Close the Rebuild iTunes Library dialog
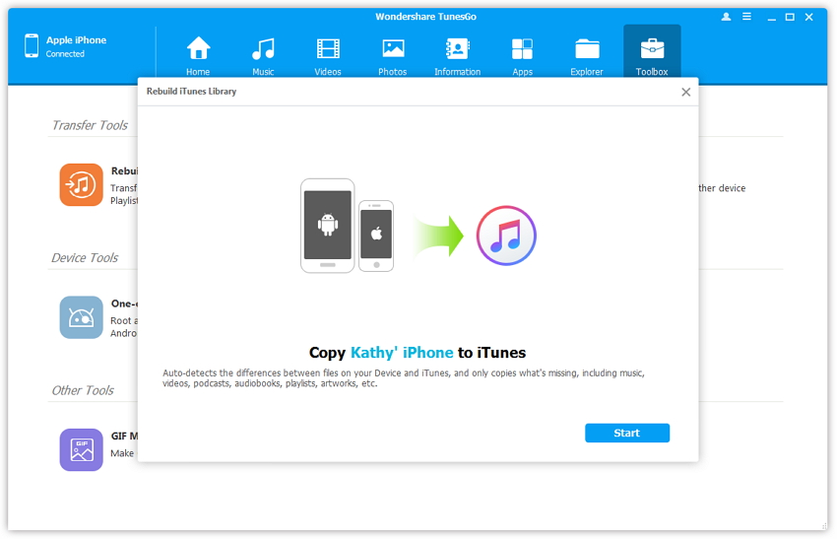Screen dimensions: 837x539 click(686, 92)
